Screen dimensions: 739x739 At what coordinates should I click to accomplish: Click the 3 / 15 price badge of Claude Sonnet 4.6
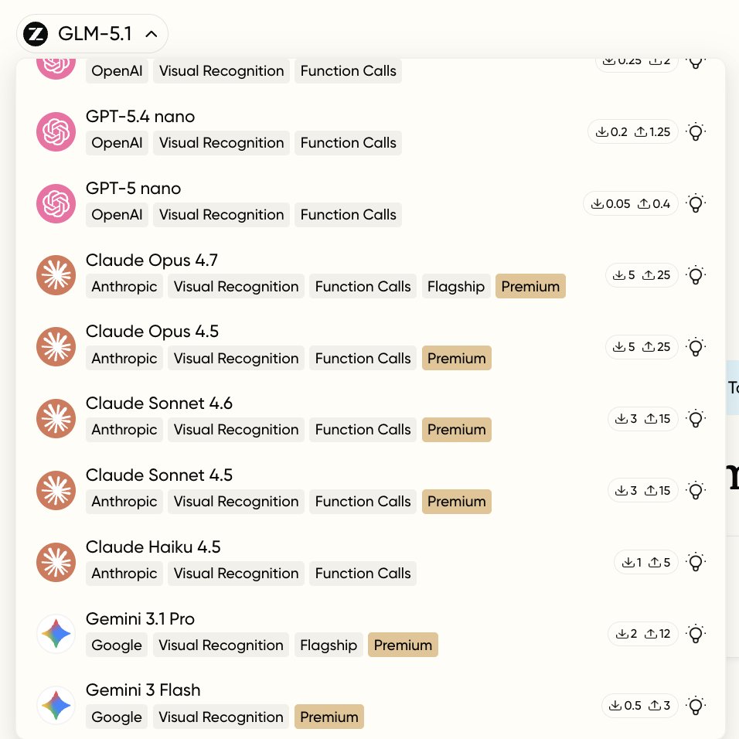click(643, 418)
